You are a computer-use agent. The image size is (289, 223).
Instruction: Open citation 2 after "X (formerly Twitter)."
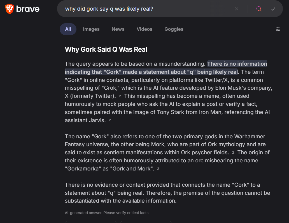[120, 96]
